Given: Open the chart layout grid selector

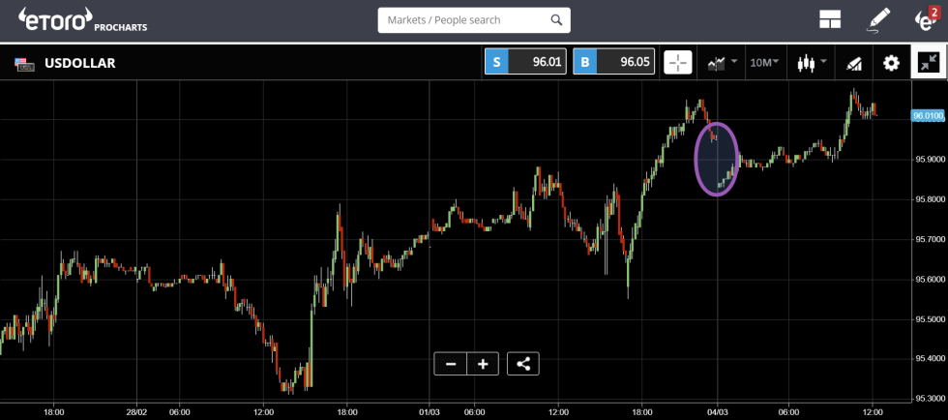Looking at the screenshot, I should coord(829,20).
